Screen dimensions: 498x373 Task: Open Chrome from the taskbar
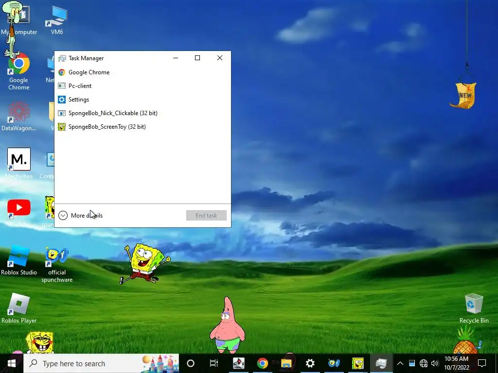(262, 363)
